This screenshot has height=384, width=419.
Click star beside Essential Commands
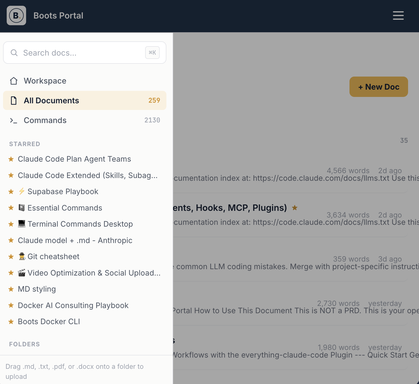[11, 208]
